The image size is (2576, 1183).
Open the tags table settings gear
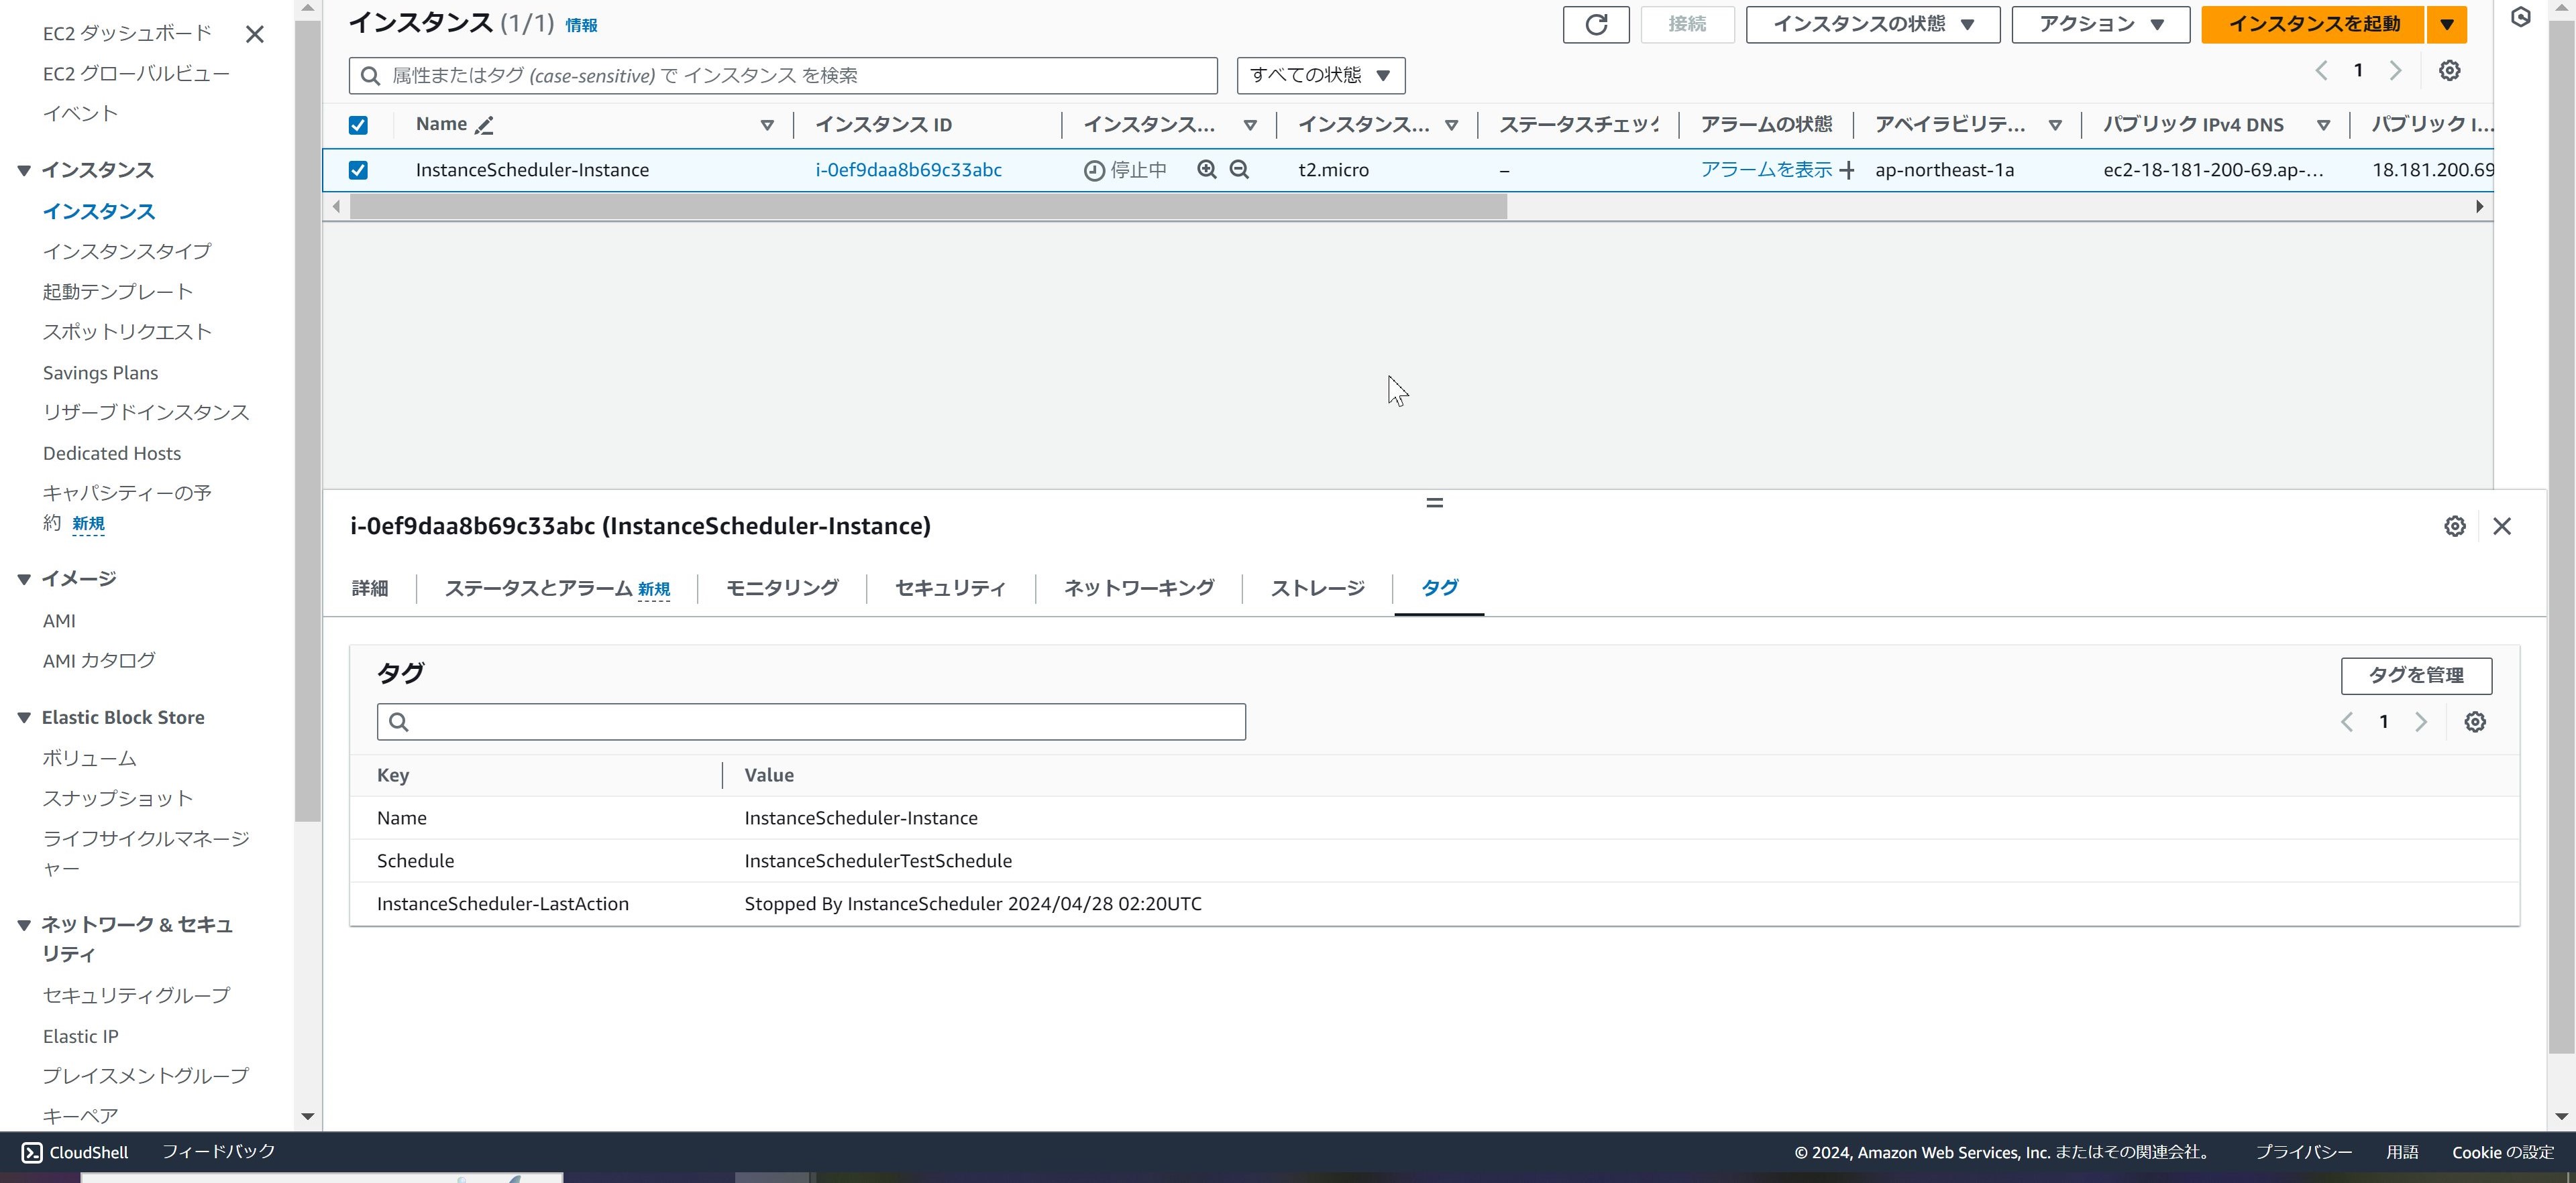tap(2475, 721)
